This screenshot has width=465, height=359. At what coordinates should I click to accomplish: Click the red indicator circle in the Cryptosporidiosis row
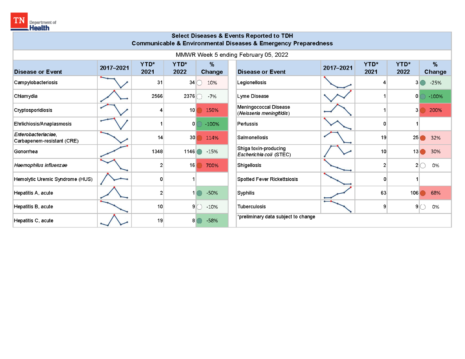(x=199, y=110)
